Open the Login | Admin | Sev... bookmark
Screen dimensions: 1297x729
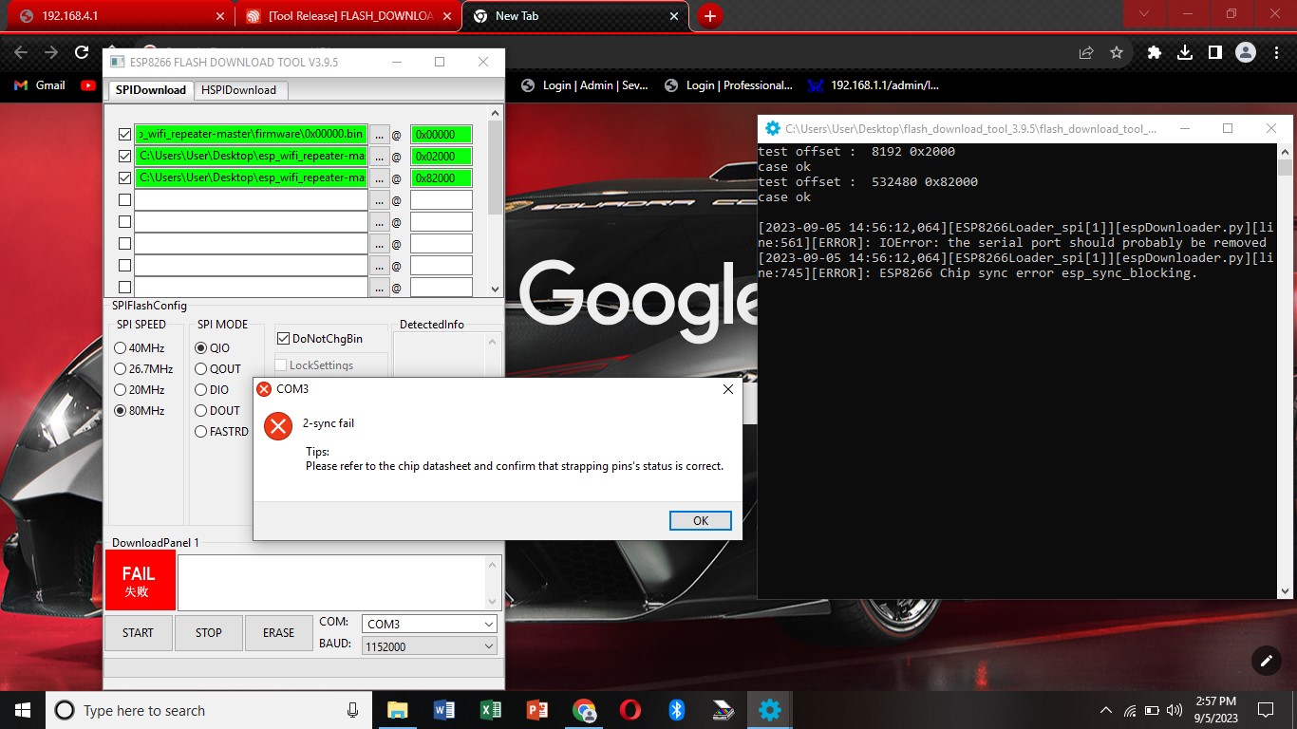[x=585, y=85]
